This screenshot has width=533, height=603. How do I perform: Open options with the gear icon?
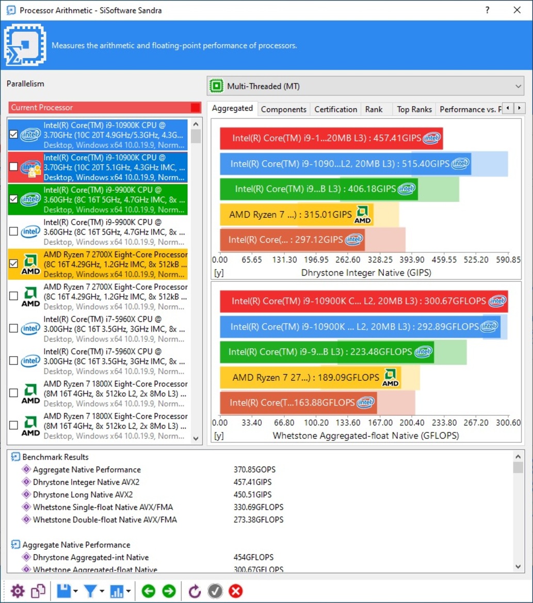(18, 591)
